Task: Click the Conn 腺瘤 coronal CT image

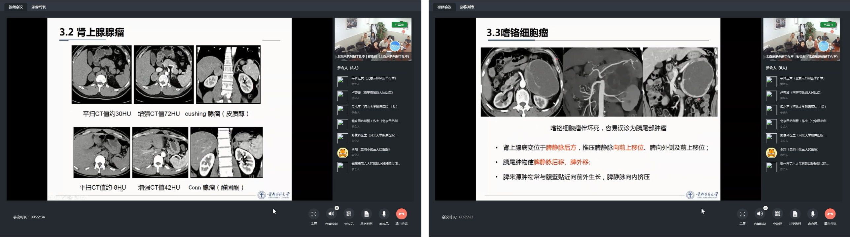Action: coord(227,152)
